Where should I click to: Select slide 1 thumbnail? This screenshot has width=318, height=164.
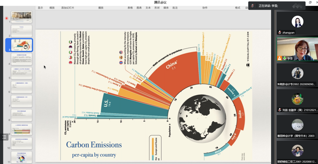pyautogui.click(x=21, y=17)
